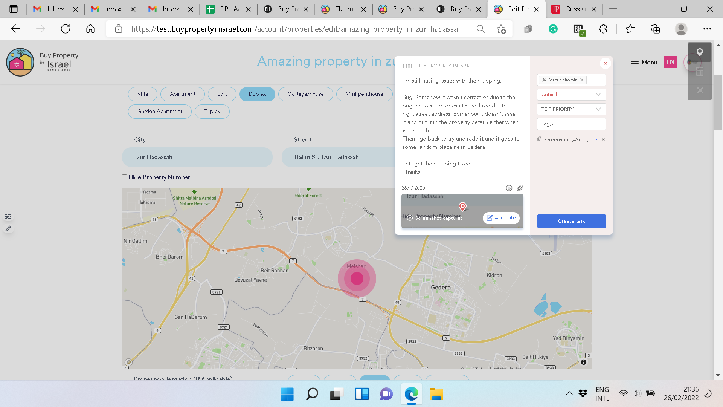This screenshot has height=407, width=723.
Task: Click the emoji icon in task dialog
Action: pos(509,188)
